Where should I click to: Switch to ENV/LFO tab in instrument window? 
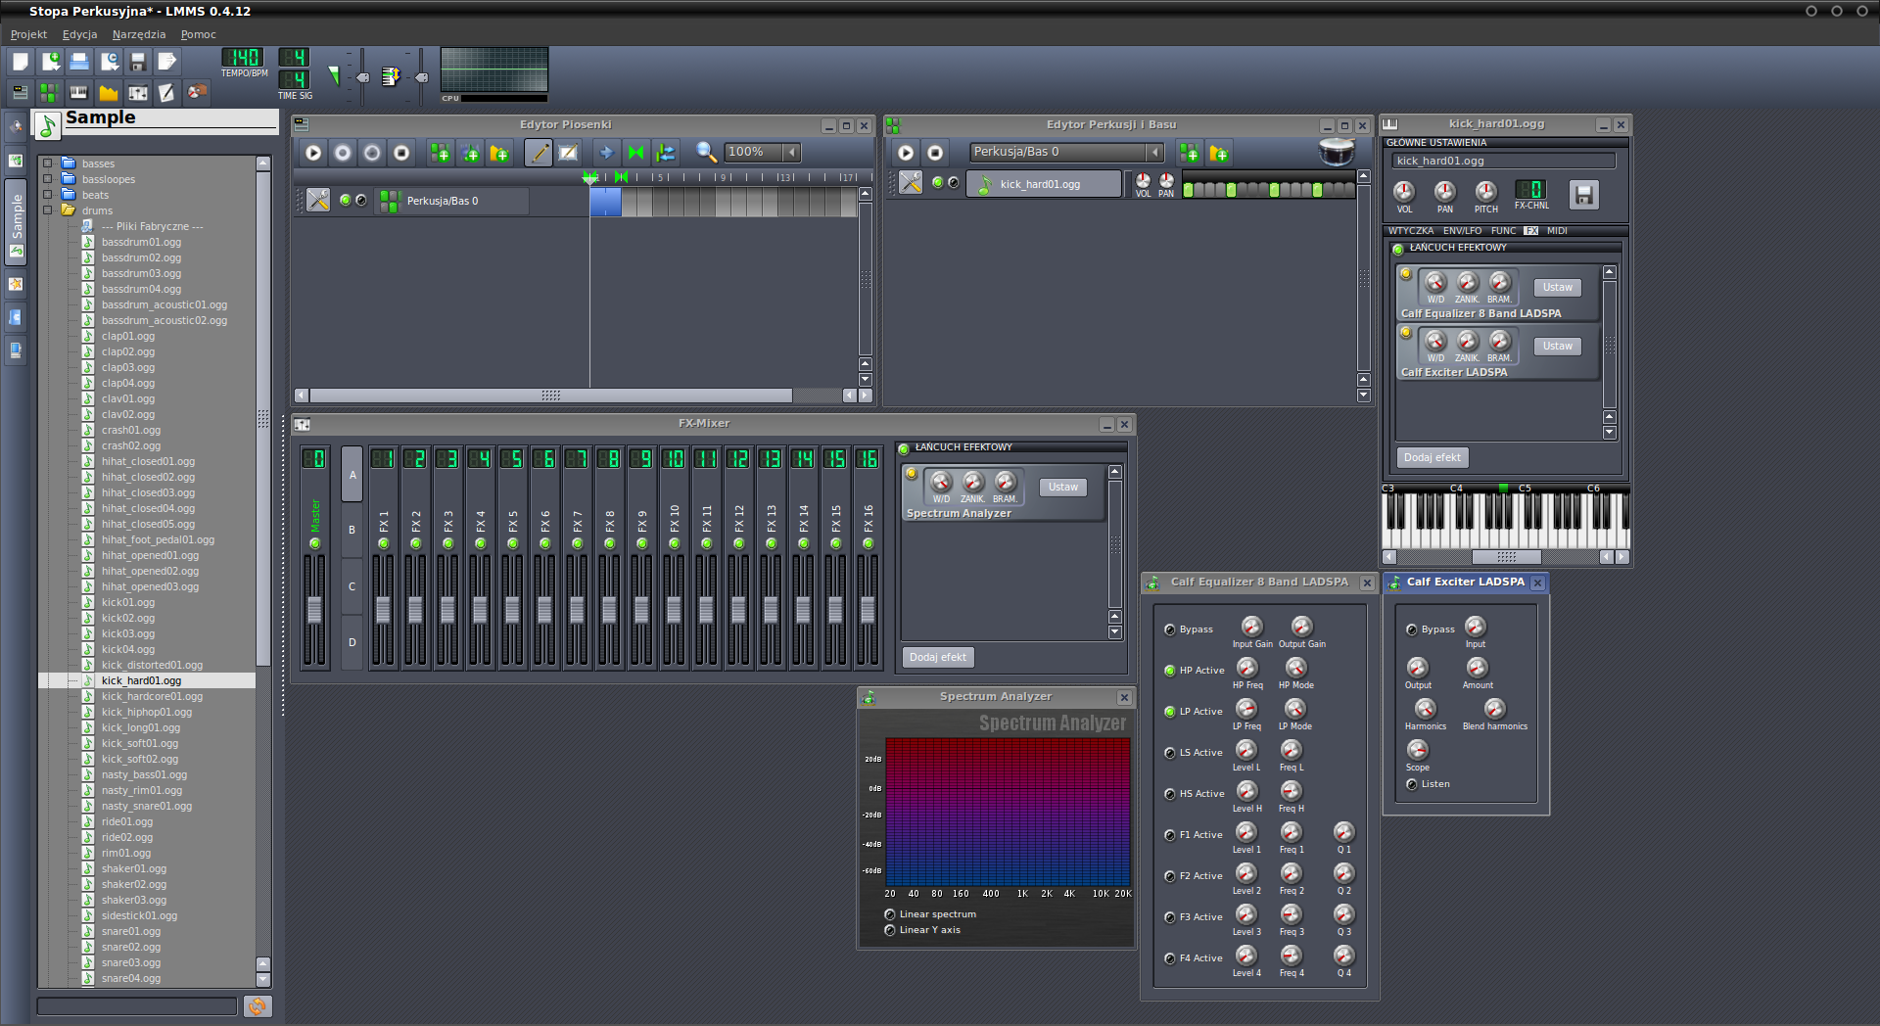coord(1462,231)
